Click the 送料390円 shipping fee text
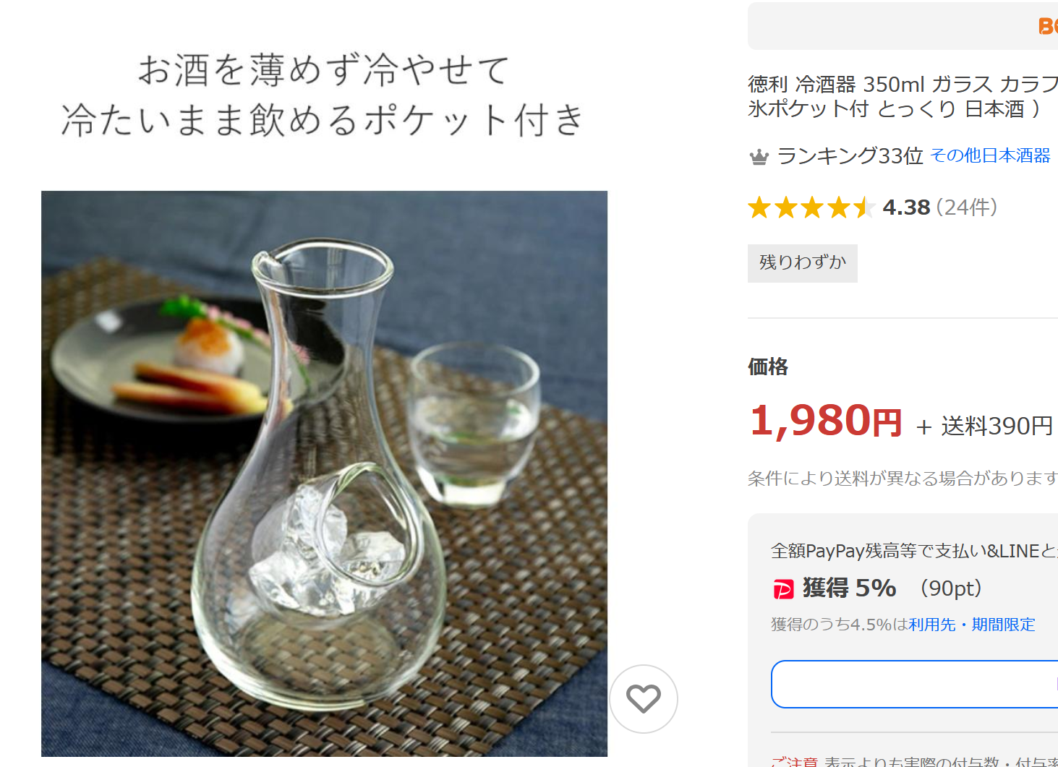This screenshot has height=767, width=1058. (x=996, y=427)
